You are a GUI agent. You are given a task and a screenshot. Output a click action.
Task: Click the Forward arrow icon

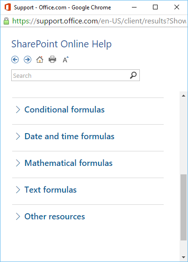[28, 60]
